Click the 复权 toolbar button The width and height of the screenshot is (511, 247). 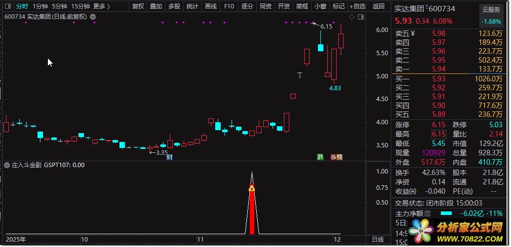coord(139,6)
